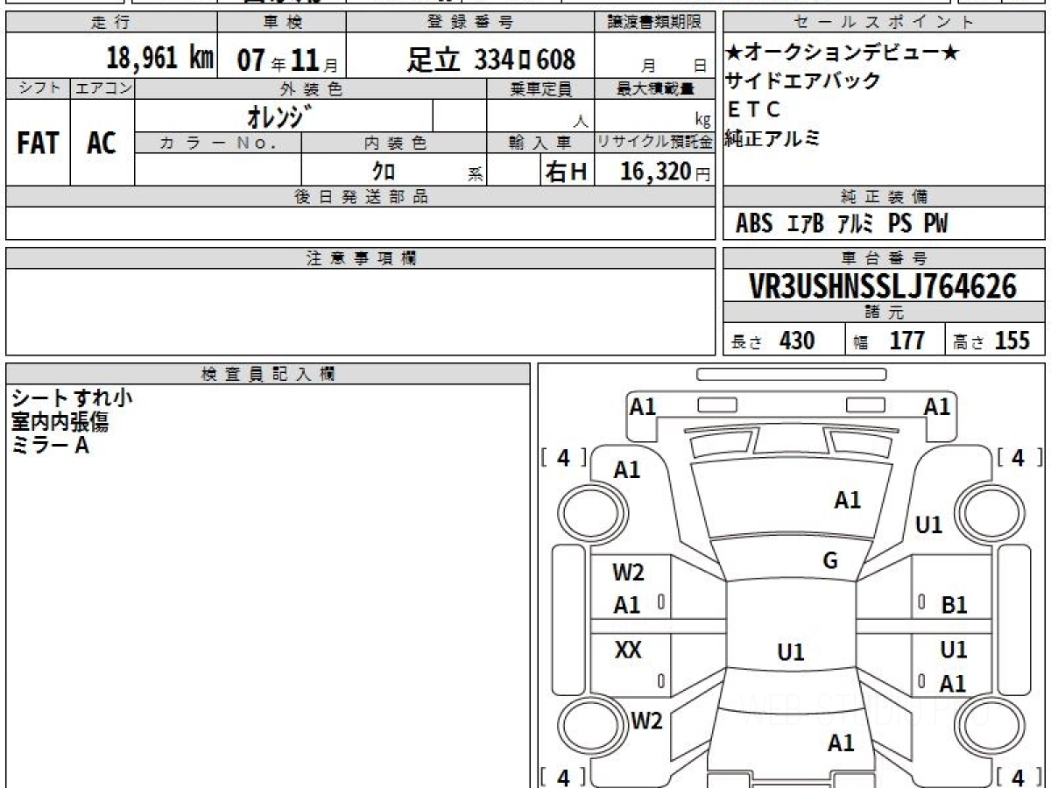Click the 注意事項欄 header
Image resolution: width=1051 pixels, height=788 pixels.
click(360, 258)
